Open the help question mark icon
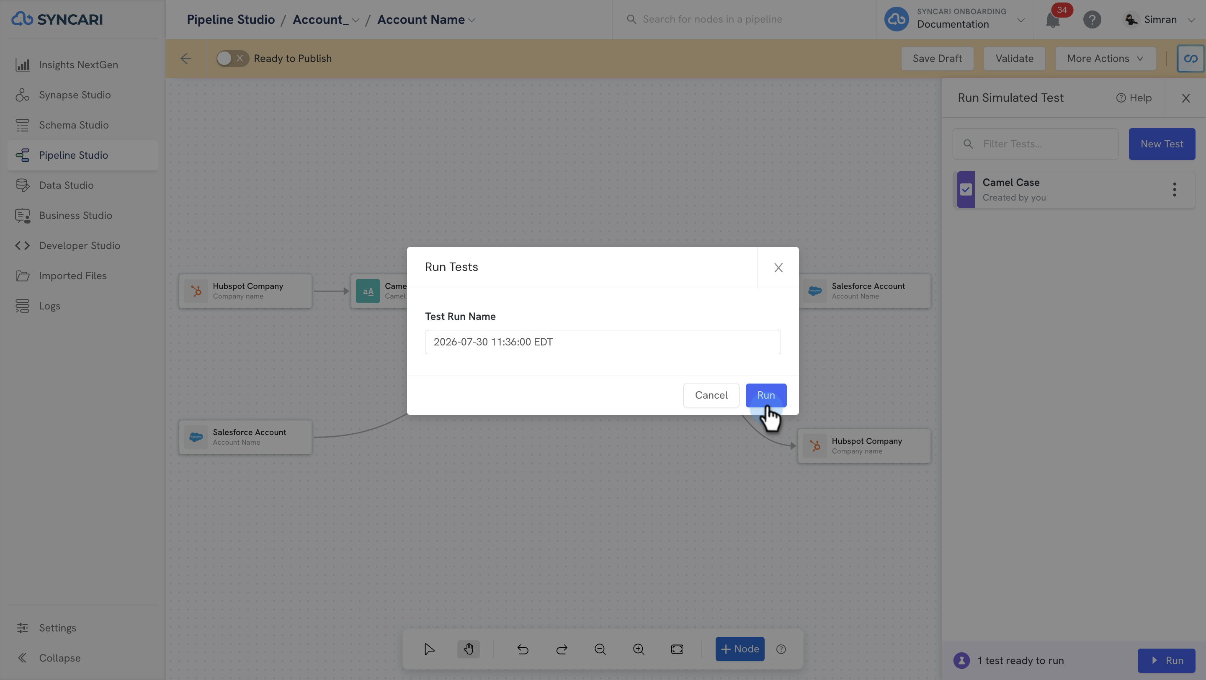Image resolution: width=1206 pixels, height=680 pixels. (x=1092, y=20)
